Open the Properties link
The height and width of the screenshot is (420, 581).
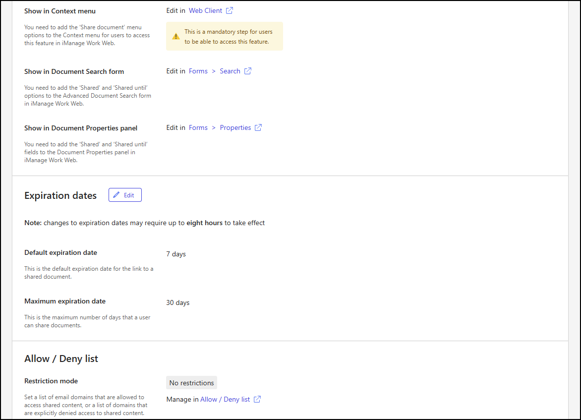tap(235, 127)
